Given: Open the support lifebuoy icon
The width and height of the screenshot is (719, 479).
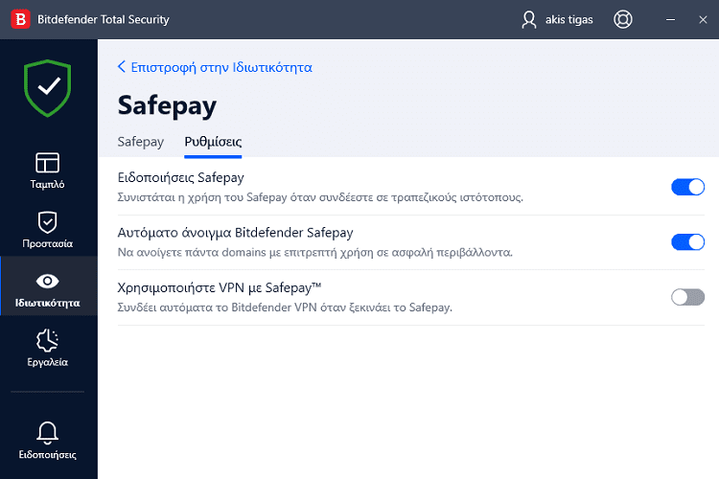Looking at the screenshot, I should click(x=623, y=20).
